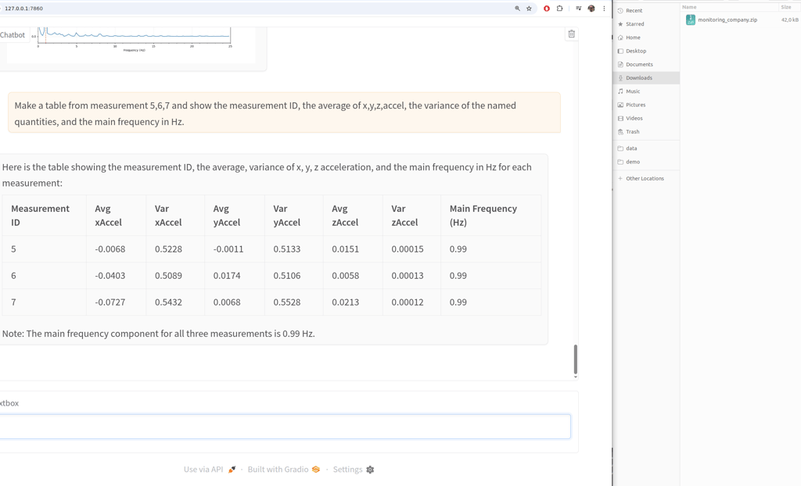Screen dimensions: 801x486
Task: Bookmark this page with the star icon
Action: point(529,8)
